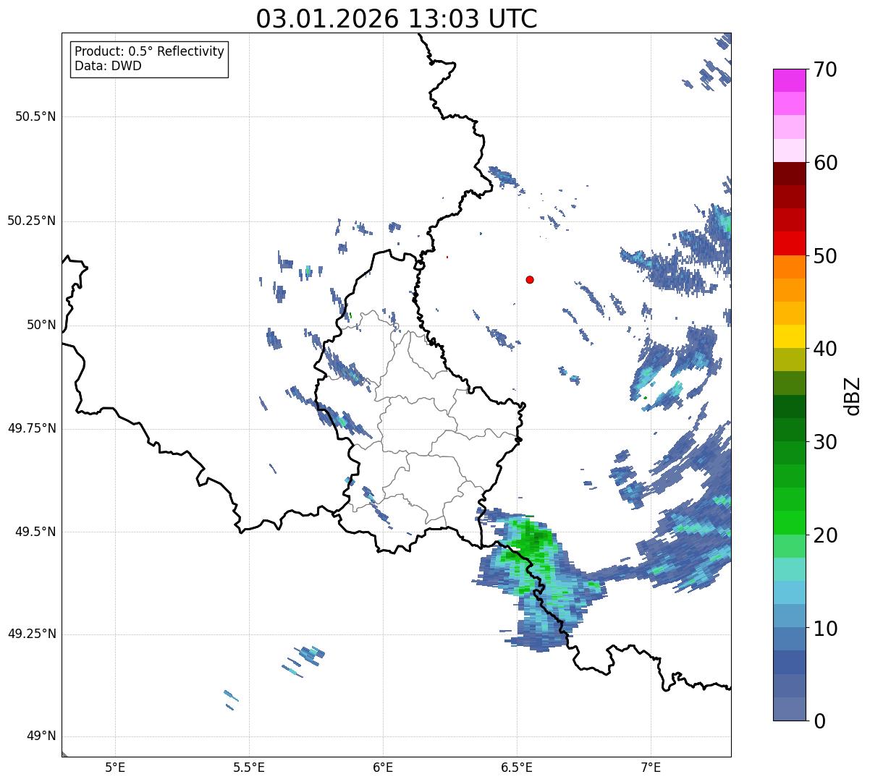Click the bright red colorbar segment above 50
Viewport: 870px width, 782px height.
pos(788,244)
